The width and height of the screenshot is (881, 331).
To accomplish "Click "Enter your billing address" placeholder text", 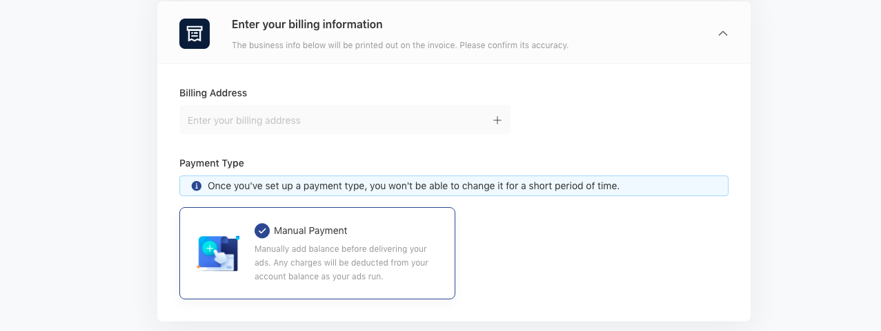I will pyautogui.click(x=244, y=120).
